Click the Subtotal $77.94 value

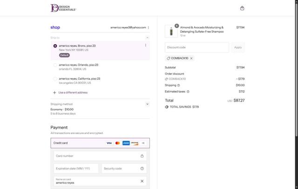pyautogui.click(x=240, y=67)
